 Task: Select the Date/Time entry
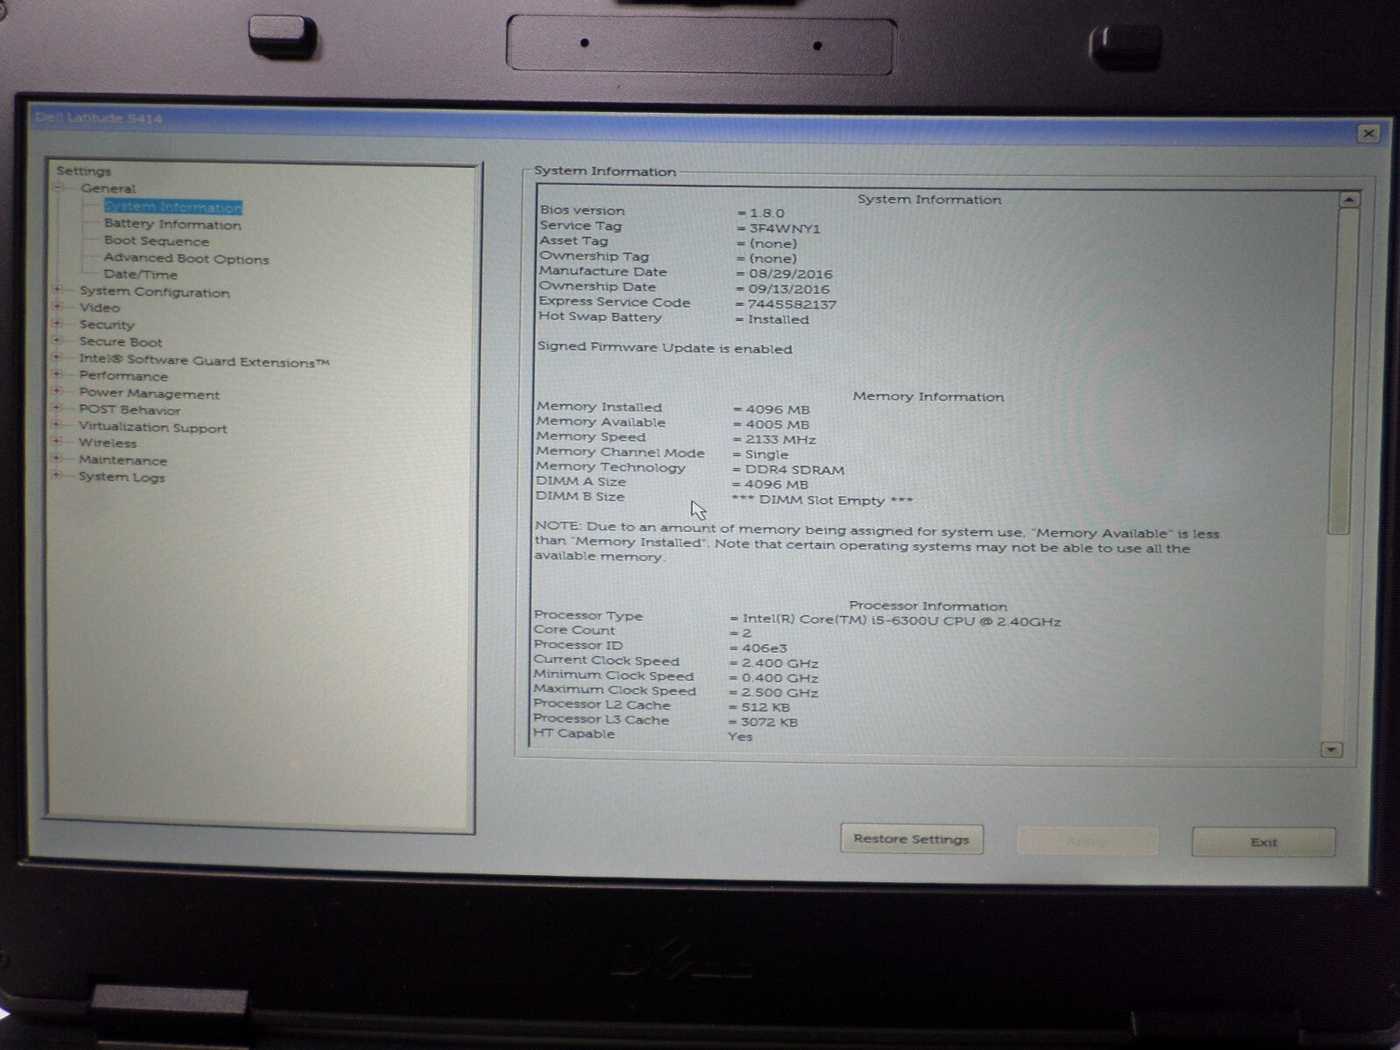point(141,275)
